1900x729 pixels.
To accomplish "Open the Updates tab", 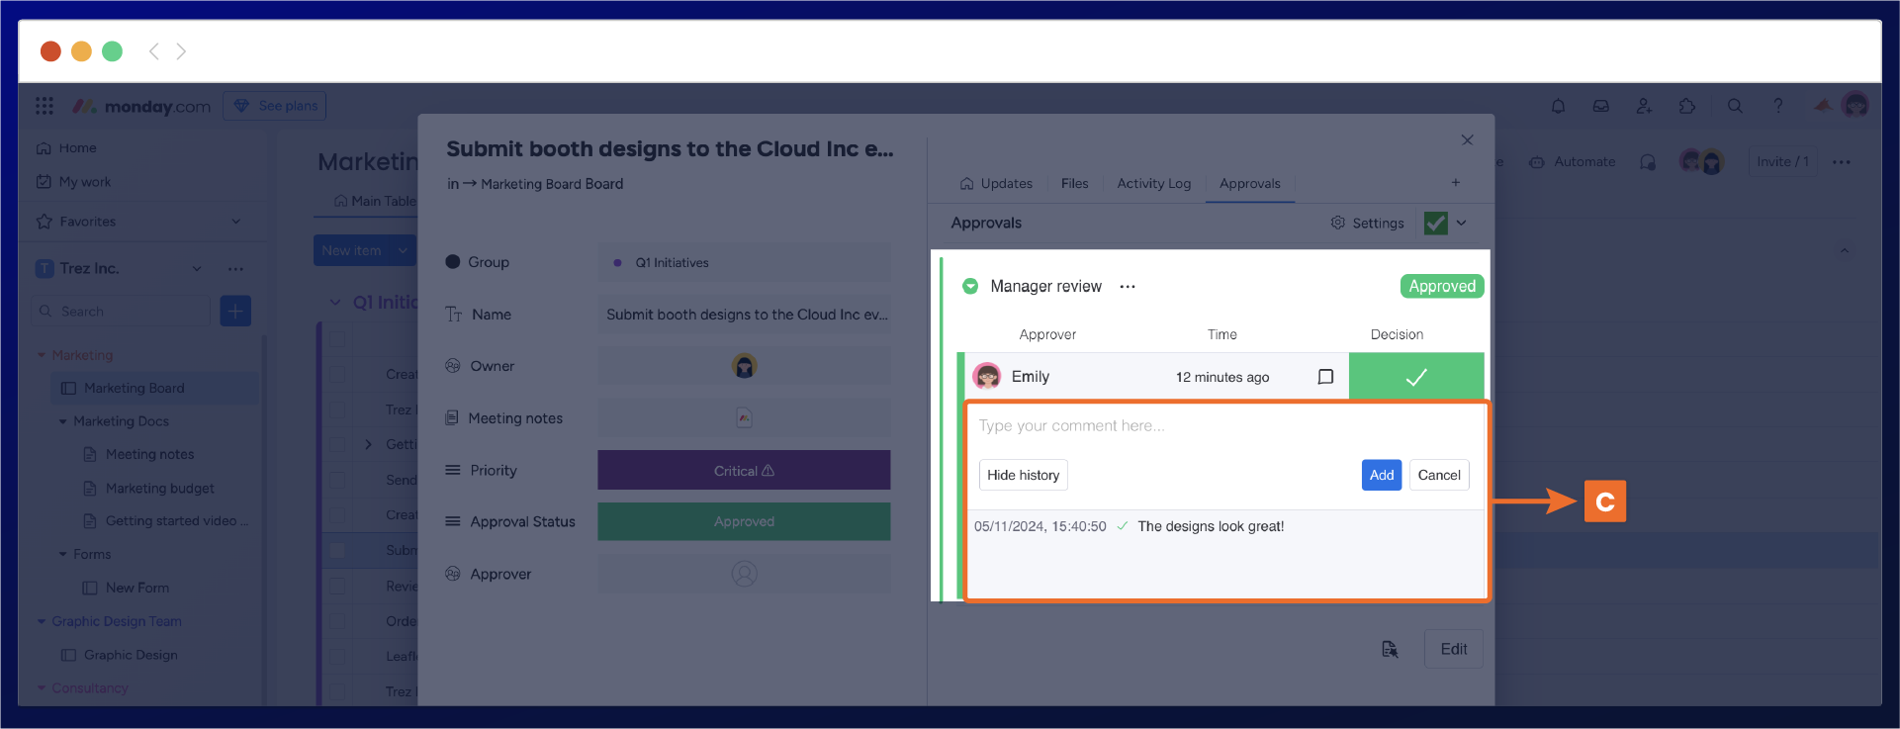I will click(x=996, y=184).
